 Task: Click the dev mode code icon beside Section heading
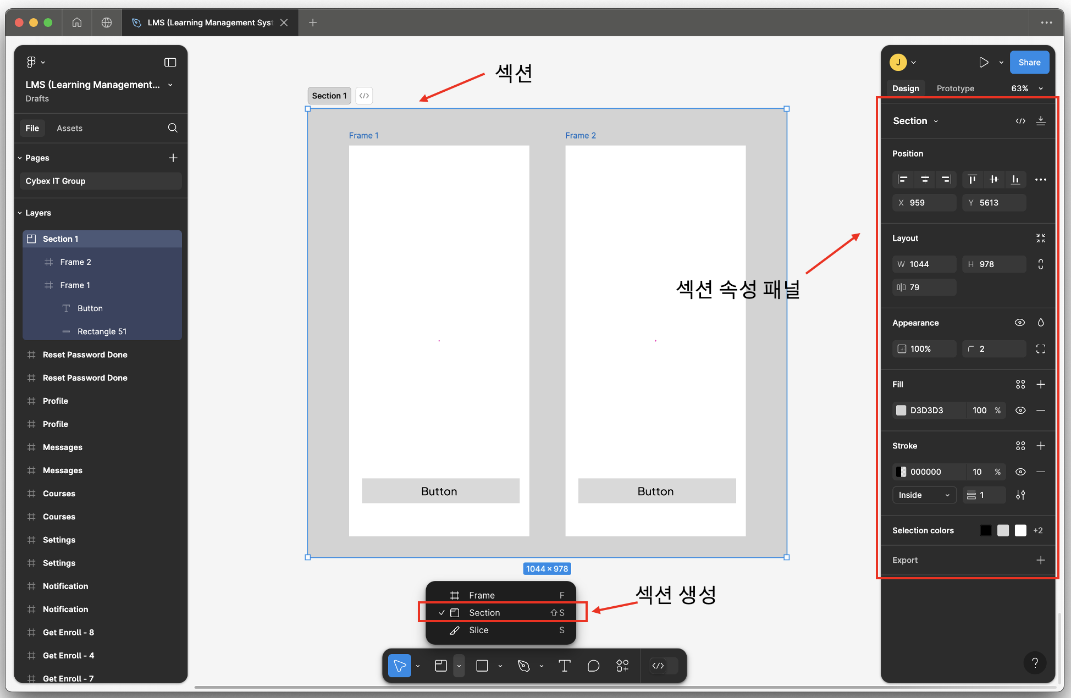(1020, 121)
